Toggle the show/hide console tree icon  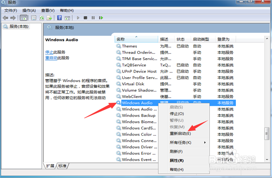pos(24,18)
